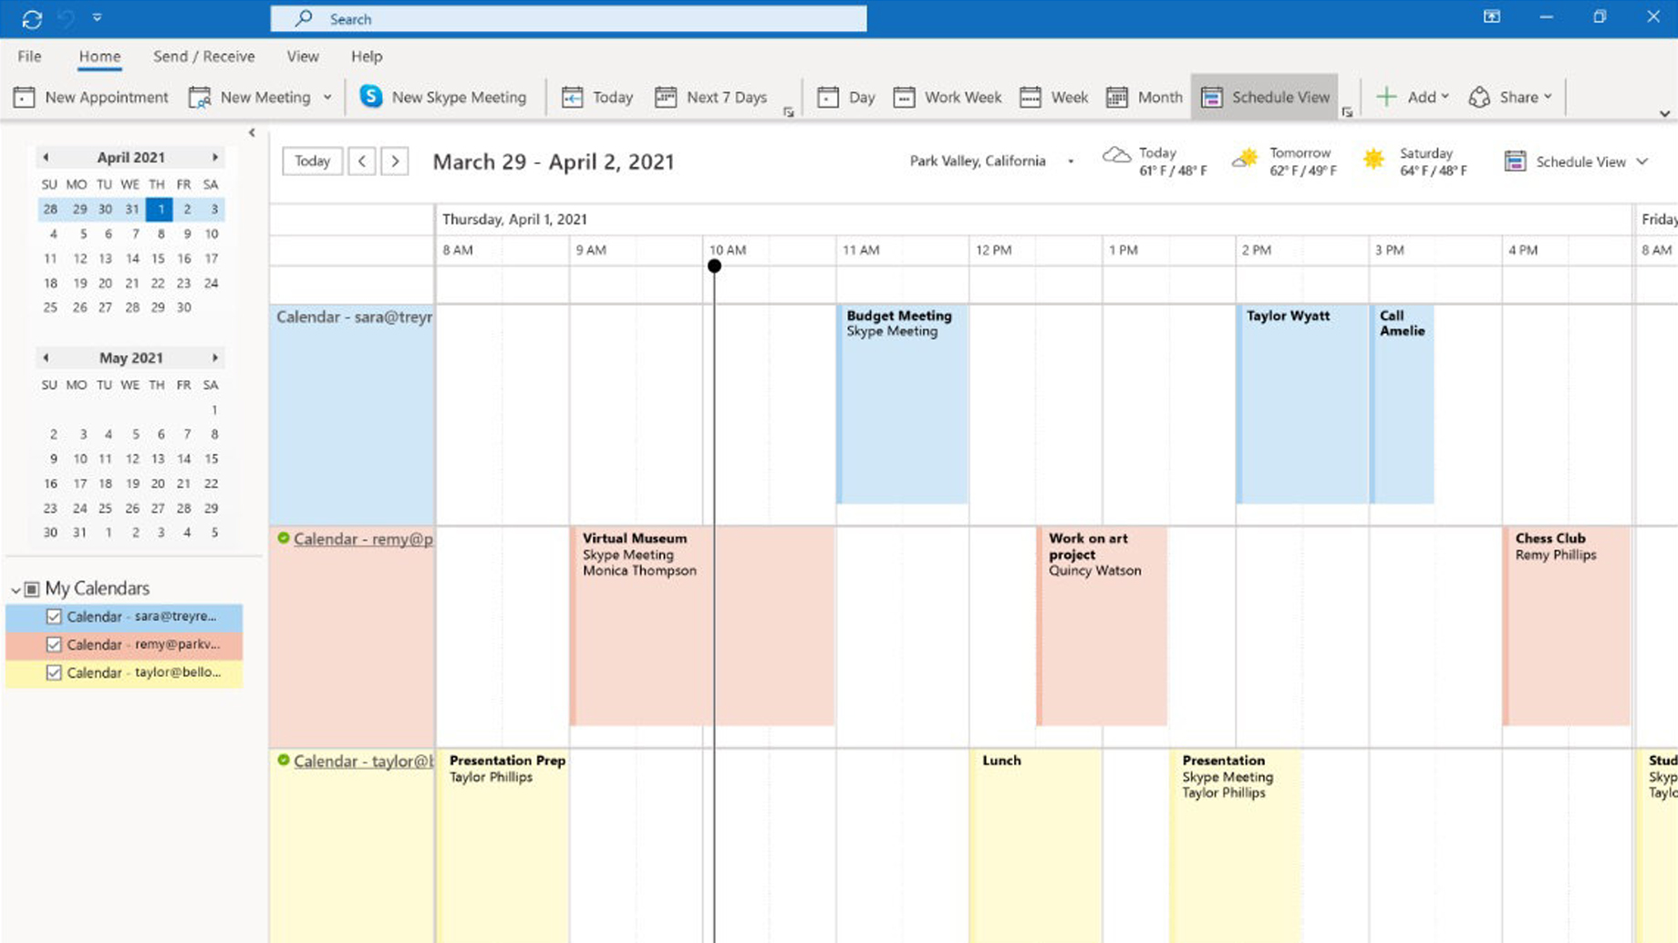Switch to Work Week view
The image size is (1678, 943).
click(948, 98)
